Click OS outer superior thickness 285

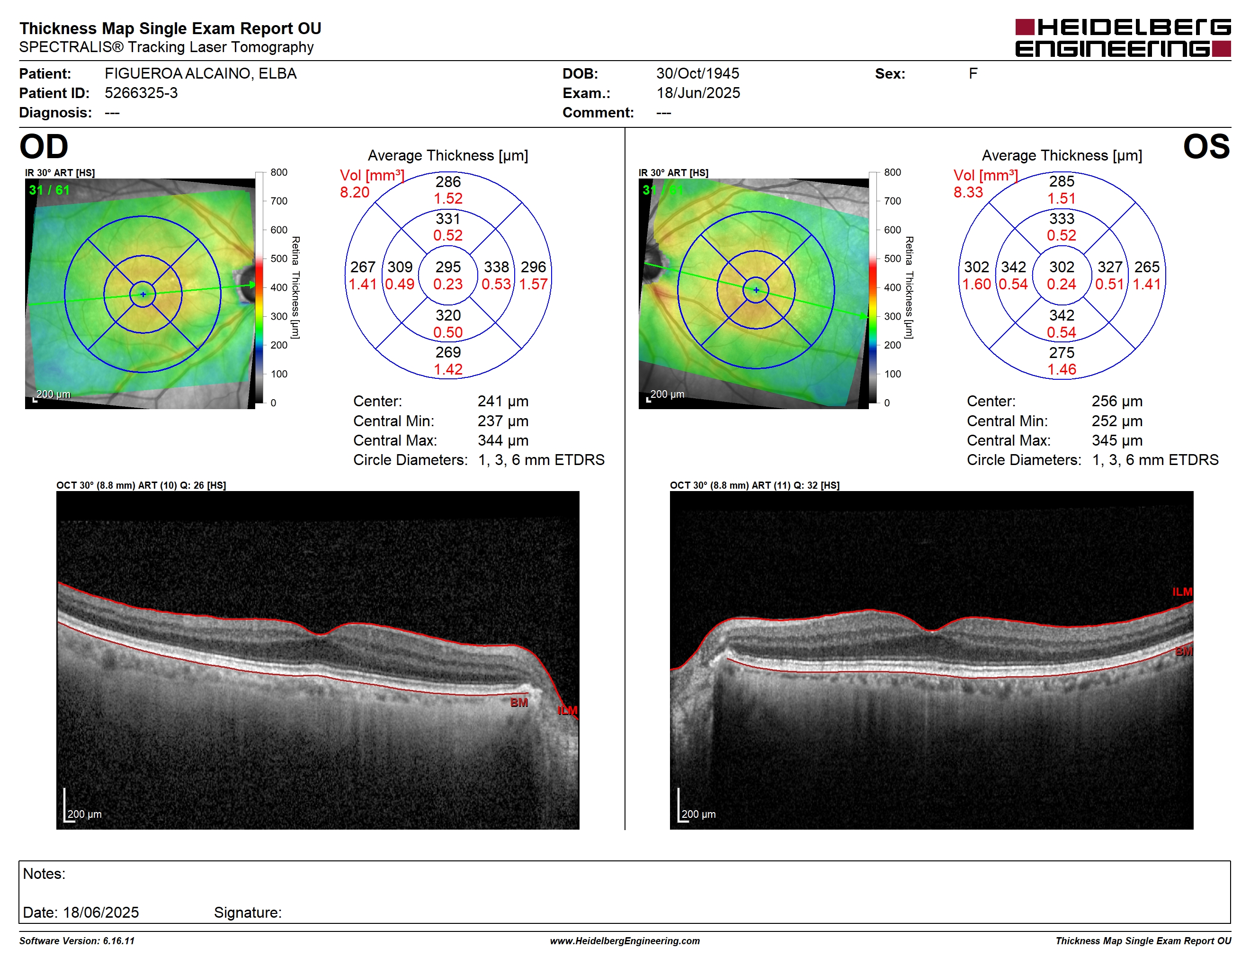click(x=1062, y=181)
